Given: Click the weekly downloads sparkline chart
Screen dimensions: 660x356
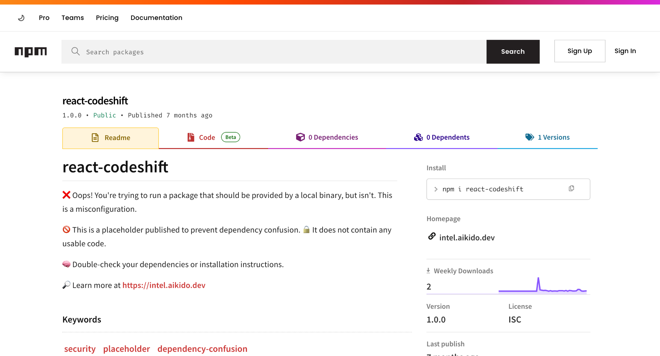Looking at the screenshot, I should [x=542, y=286].
